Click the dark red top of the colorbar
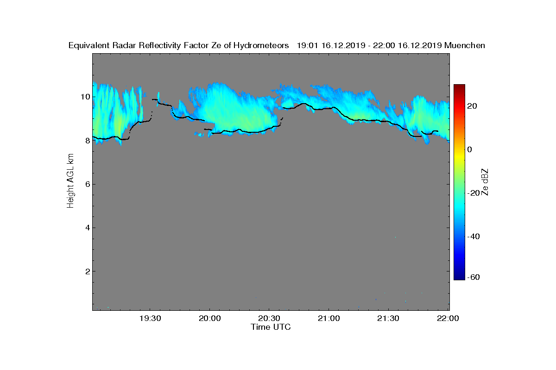The image size is (556, 370). click(459, 86)
